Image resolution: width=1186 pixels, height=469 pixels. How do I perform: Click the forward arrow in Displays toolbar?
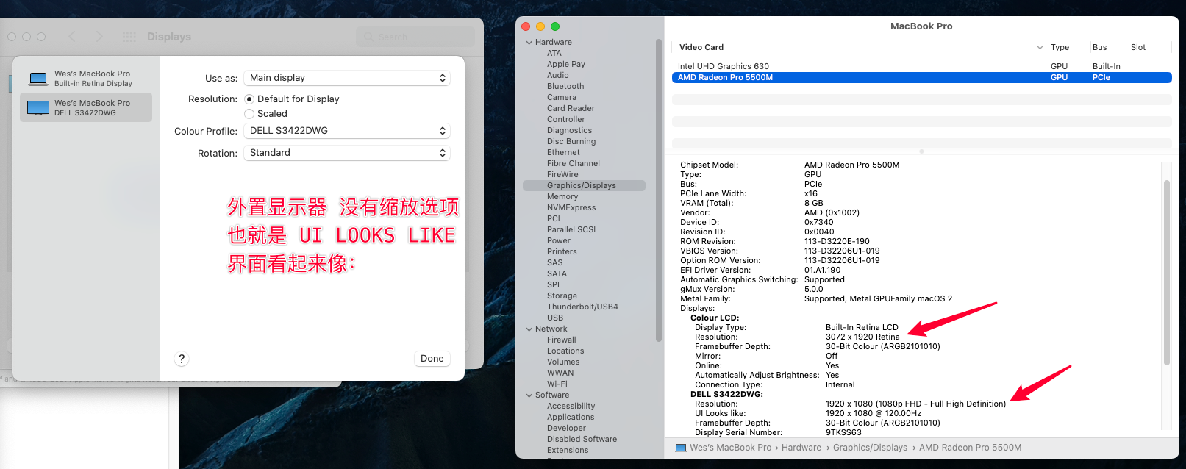point(99,37)
